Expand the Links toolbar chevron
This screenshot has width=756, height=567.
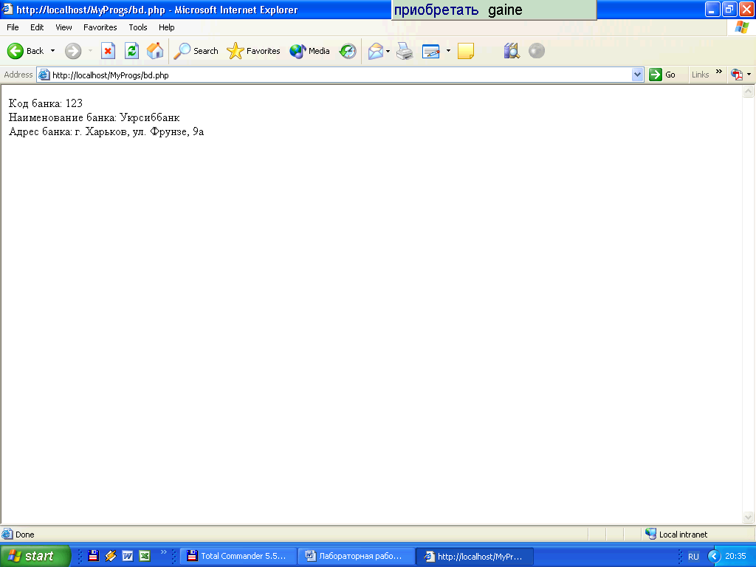pyautogui.click(x=719, y=72)
